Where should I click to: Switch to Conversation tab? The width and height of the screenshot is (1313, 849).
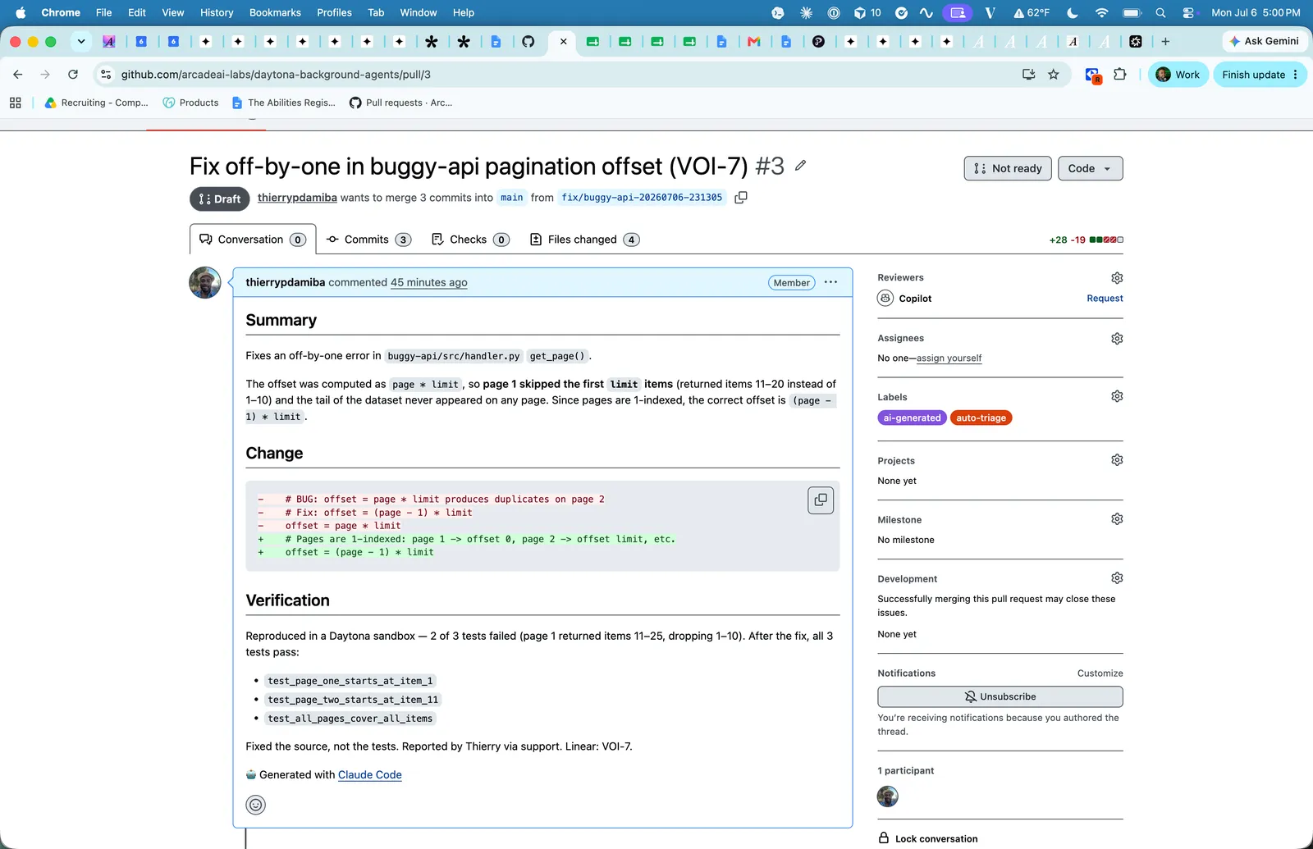pyautogui.click(x=253, y=240)
